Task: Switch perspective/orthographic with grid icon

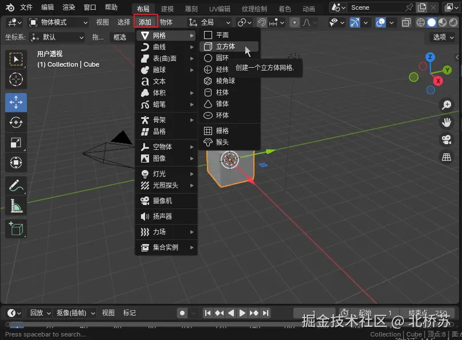Action: [x=447, y=157]
